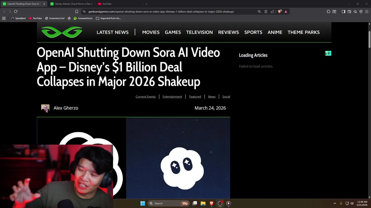Open the media player taskbar icon
Viewport: 371px width, 208px height.
pos(228,203)
